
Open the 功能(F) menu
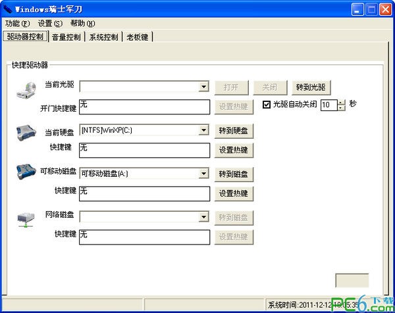tap(17, 24)
